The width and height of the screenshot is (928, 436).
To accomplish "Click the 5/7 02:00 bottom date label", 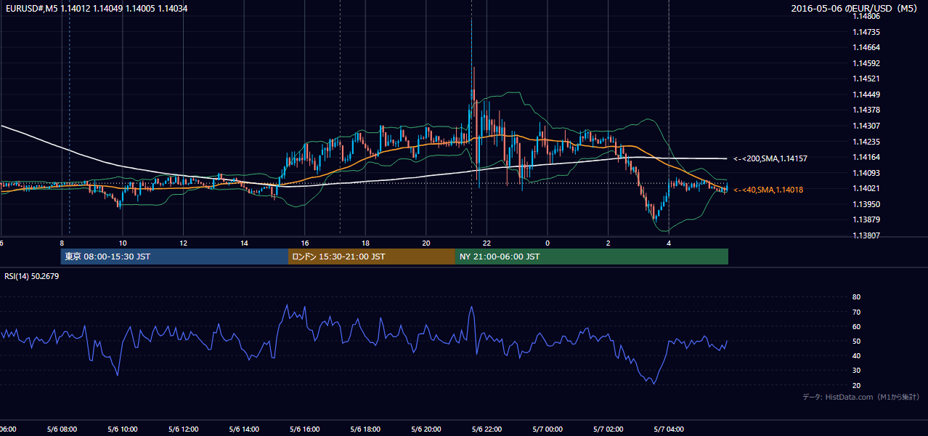I will pyautogui.click(x=608, y=429).
